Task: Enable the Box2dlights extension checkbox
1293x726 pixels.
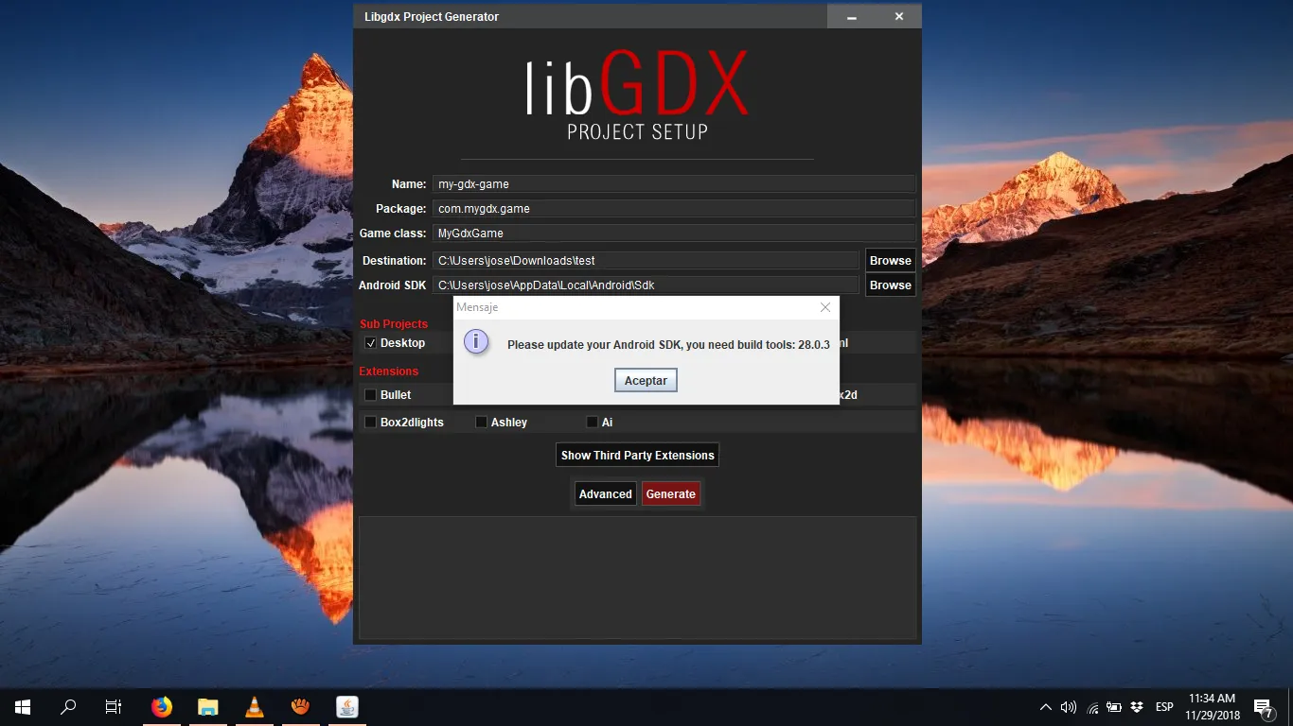Action: 371,422
